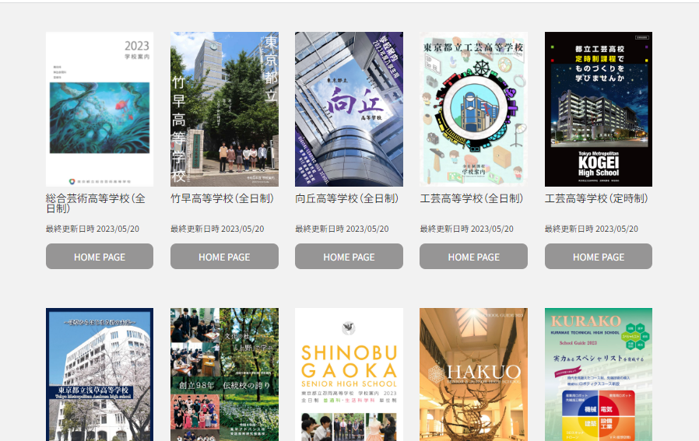This screenshot has width=699, height=441.
Task: Select the title 竹早高等学校(全日制)
Action: point(222,198)
